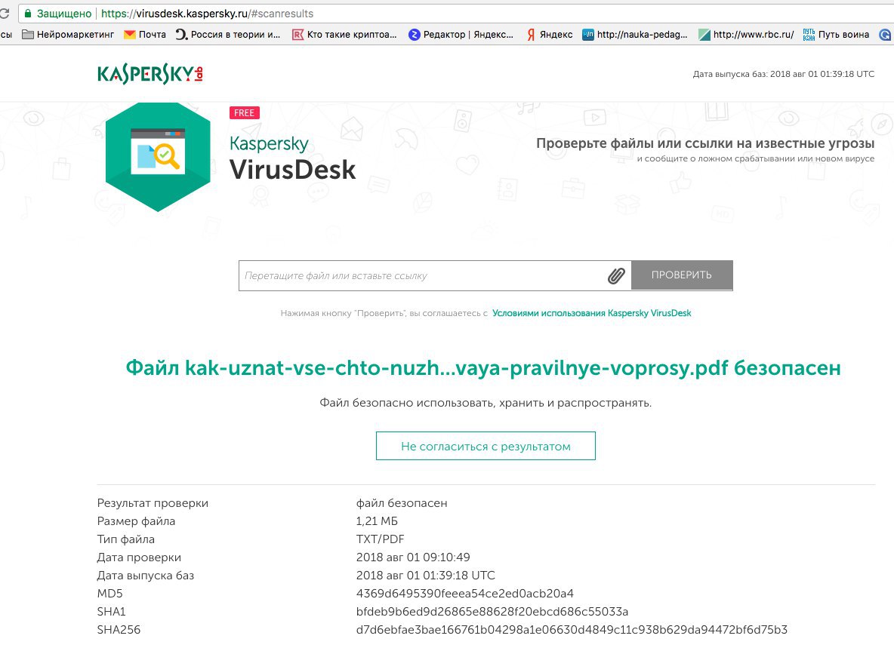Click the 'Дата проверки' label

pos(139,557)
